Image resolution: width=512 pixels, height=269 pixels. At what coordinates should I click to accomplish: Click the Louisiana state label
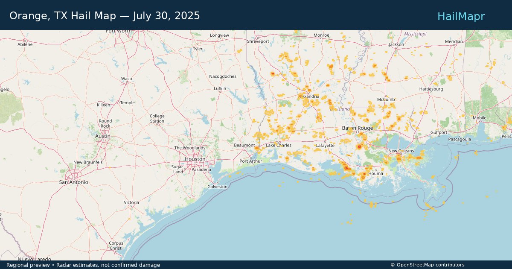point(340,109)
